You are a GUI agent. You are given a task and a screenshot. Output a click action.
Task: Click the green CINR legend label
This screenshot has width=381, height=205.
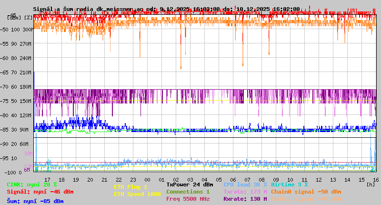pyautogui.click(x=31, y=184)
